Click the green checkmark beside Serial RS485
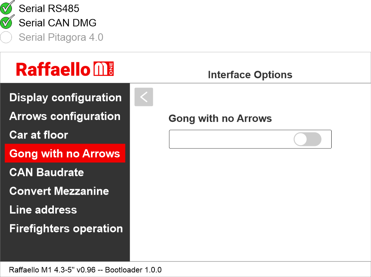Viewport: 371px width, 277px height. pos(7,7)
